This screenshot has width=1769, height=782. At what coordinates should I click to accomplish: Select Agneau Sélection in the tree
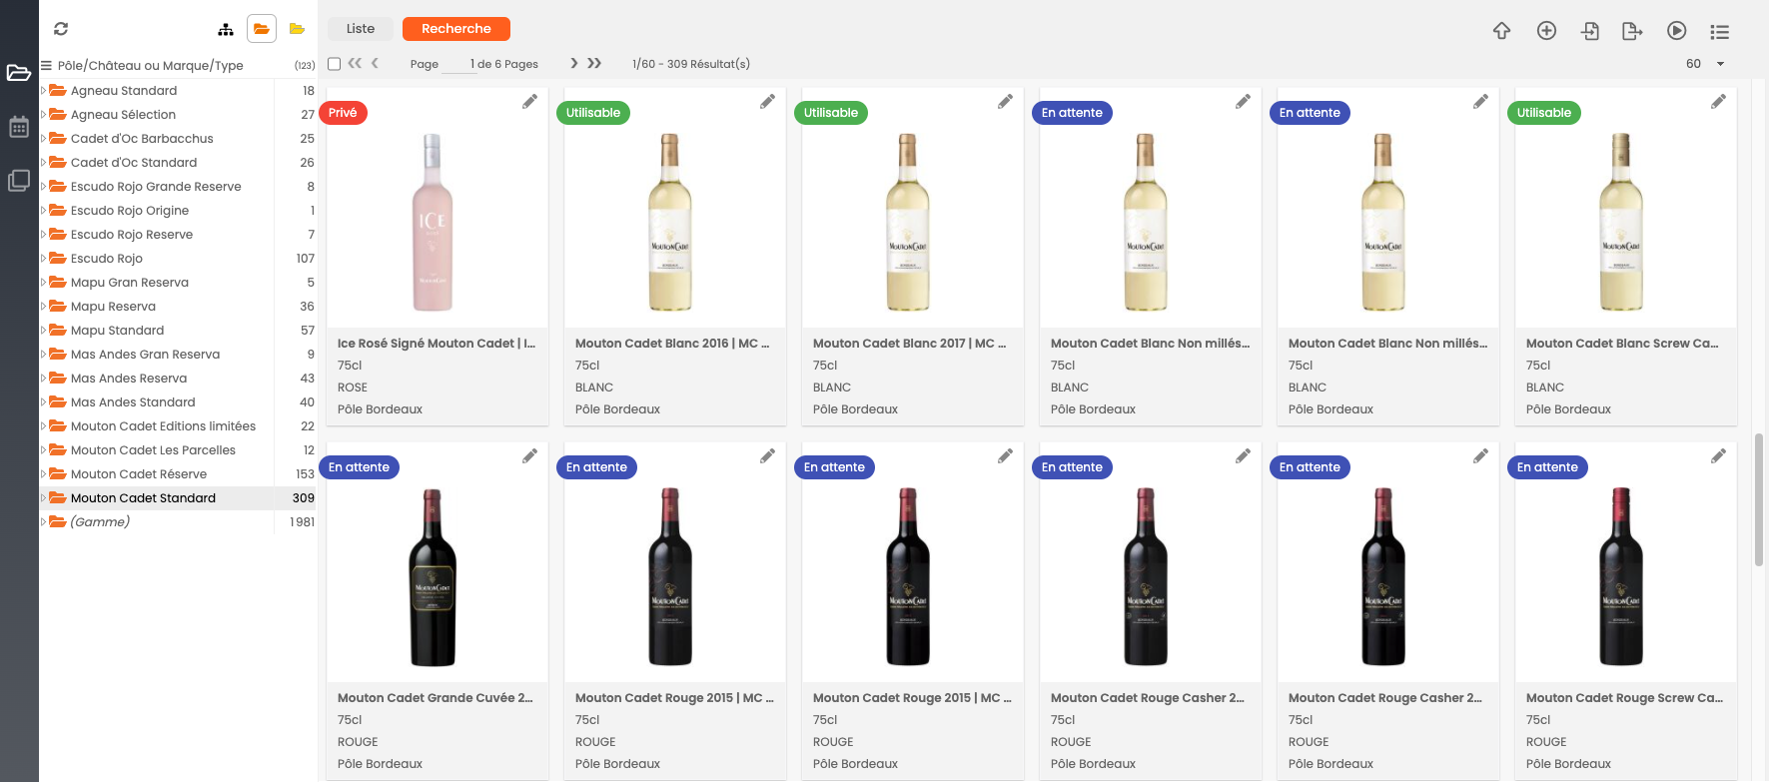(x=123, y=115)
